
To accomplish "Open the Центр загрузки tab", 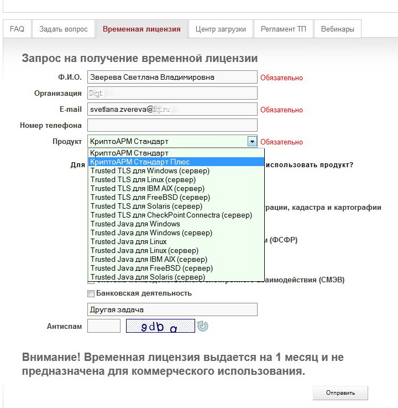I will [x=221, y=29].
